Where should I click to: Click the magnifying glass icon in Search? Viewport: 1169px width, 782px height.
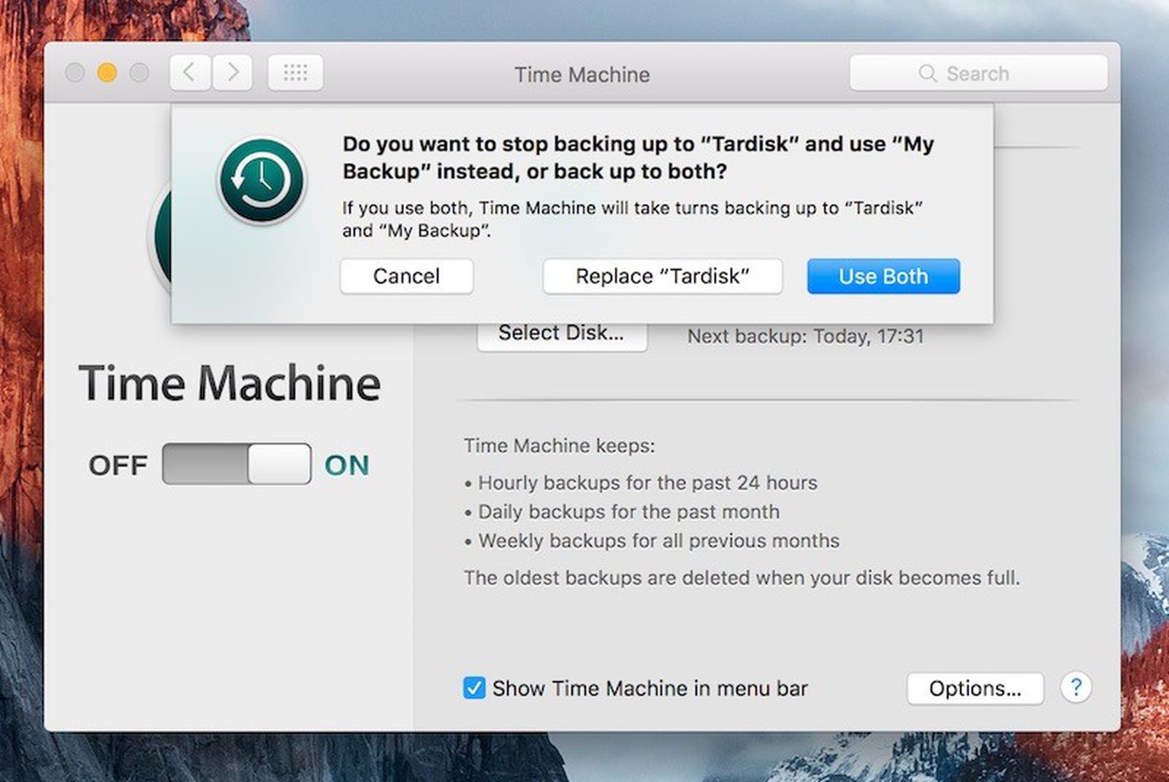pos(927,74)
